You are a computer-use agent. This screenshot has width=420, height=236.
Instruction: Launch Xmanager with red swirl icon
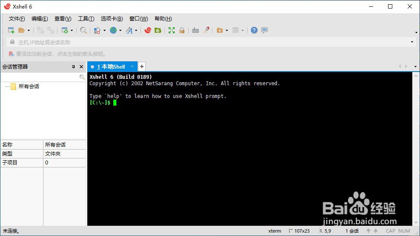(x=147, y=30)
